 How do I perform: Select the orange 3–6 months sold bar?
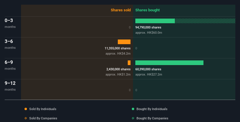(x=124, y=42)
